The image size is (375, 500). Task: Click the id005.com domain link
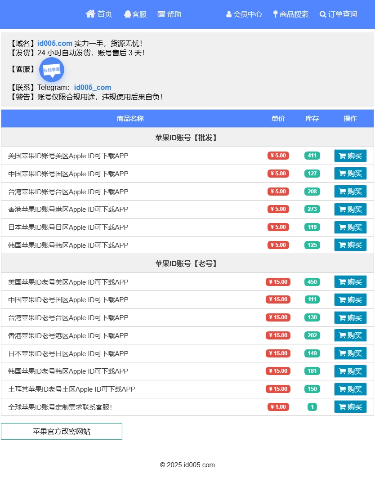click(55, 43)
